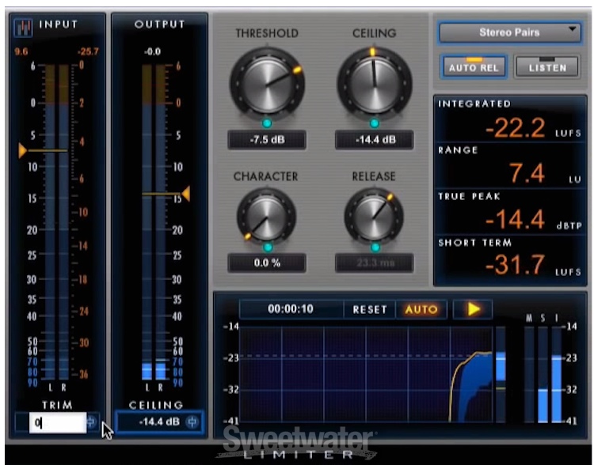Toggle the AUTO REL button
The image size is (594, 465).
tap(474, 66)
